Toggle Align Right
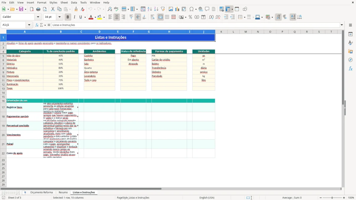 pos(123,17)
